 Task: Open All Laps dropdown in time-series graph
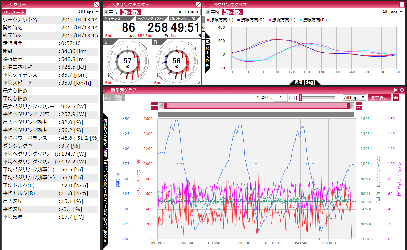[354, 98]
